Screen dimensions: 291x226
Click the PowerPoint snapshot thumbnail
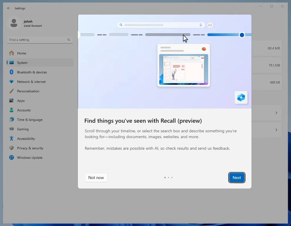(184, 70)
